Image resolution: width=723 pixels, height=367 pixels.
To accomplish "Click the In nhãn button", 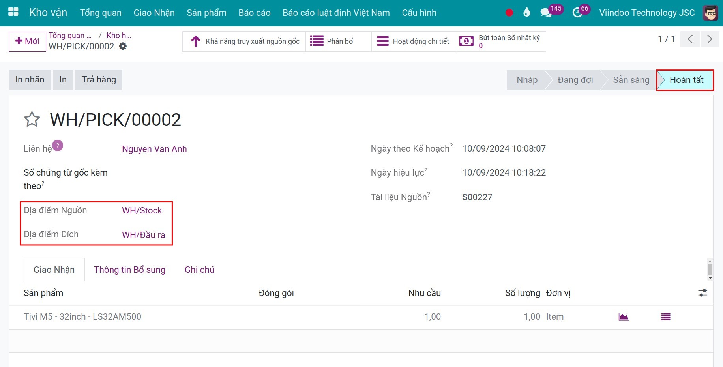I will pos(30,80).
